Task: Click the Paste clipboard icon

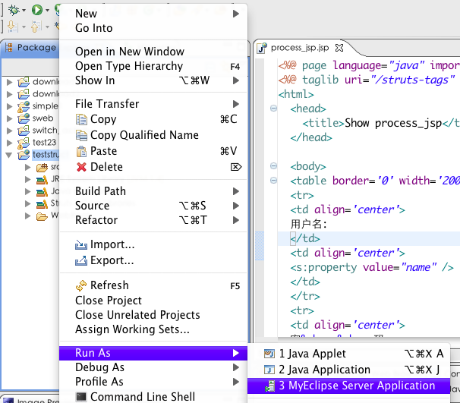Action: pyautogui.click(x=82, y=151)
